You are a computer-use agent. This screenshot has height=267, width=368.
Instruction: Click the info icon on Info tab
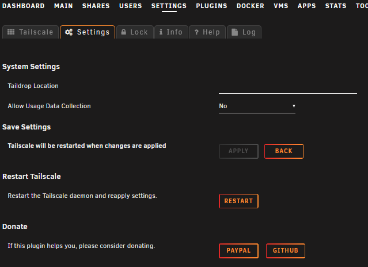click(x=161, y=32)
